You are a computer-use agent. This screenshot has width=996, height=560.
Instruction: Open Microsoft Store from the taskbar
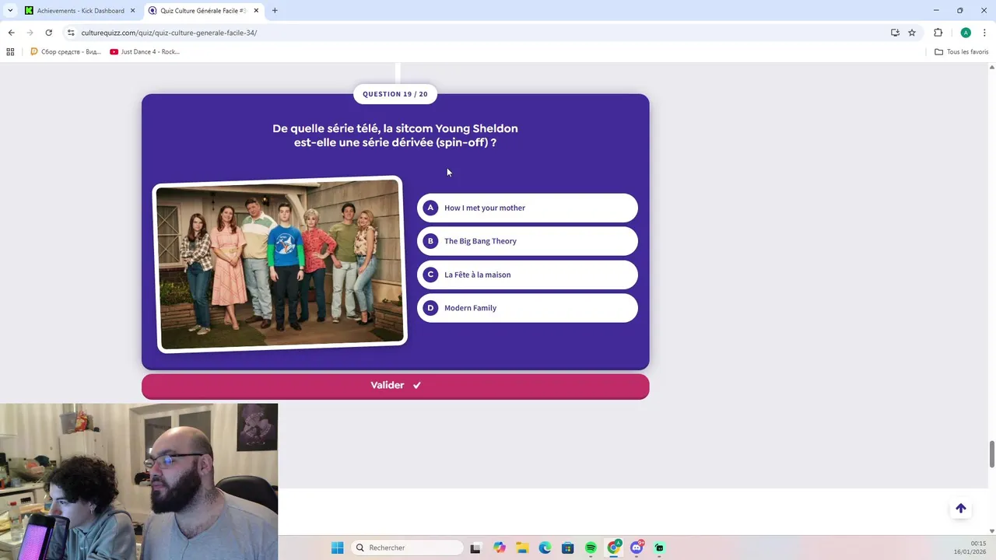pyautogui.click(x=567, y=548)
